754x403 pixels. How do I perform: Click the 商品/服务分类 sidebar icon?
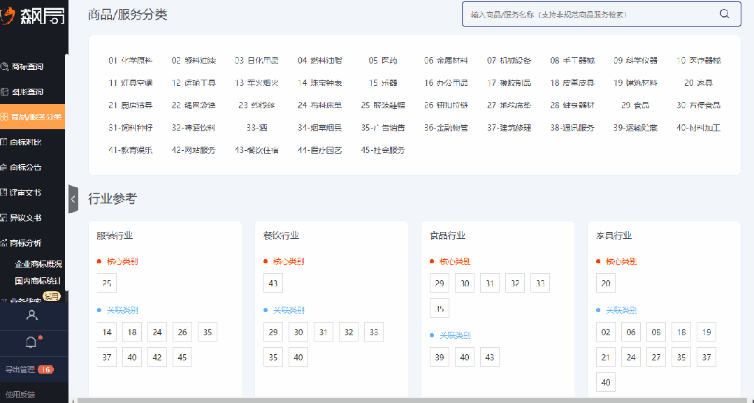coord(4,117)
